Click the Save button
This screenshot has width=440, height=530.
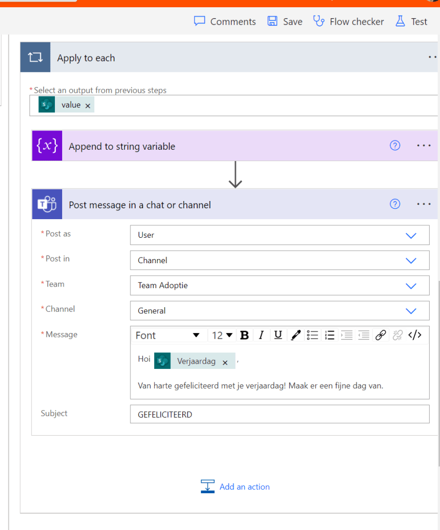285,21
